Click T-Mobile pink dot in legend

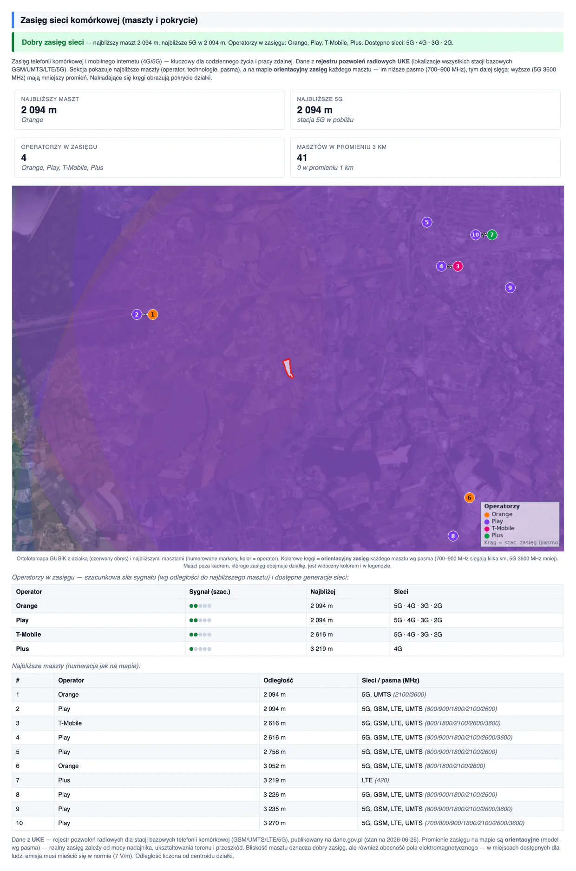click(487, 528)
